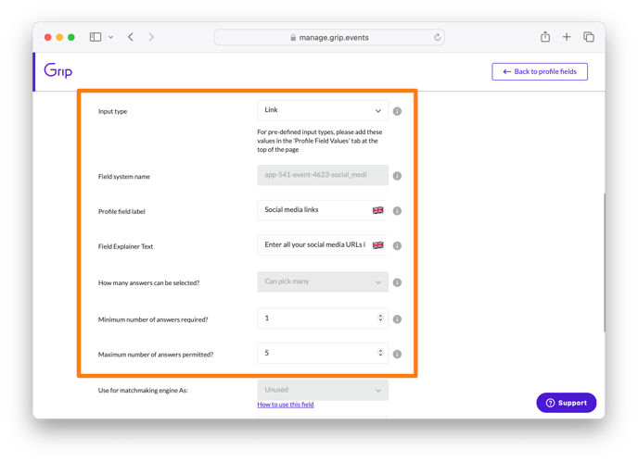Expand the Unused matchmaking engine dropdown
This screenshot has height=462, width=638.
pyautogui.click(x=323, y=390)
